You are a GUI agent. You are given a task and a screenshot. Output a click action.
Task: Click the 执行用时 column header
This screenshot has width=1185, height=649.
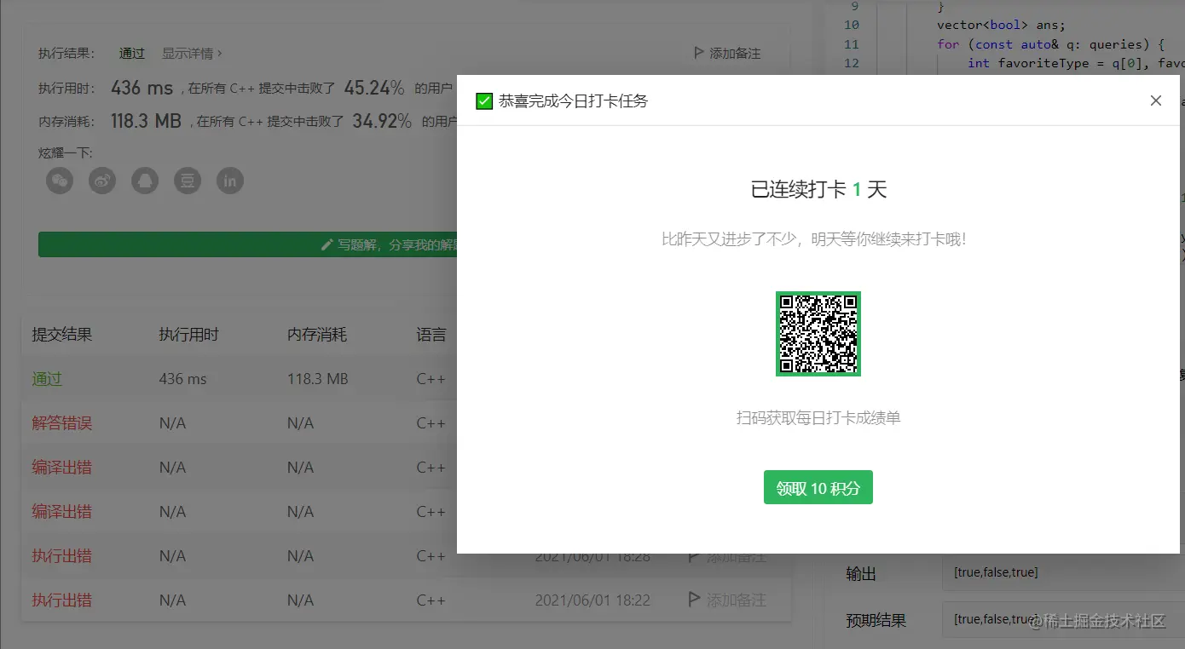(x=189, y=335)
